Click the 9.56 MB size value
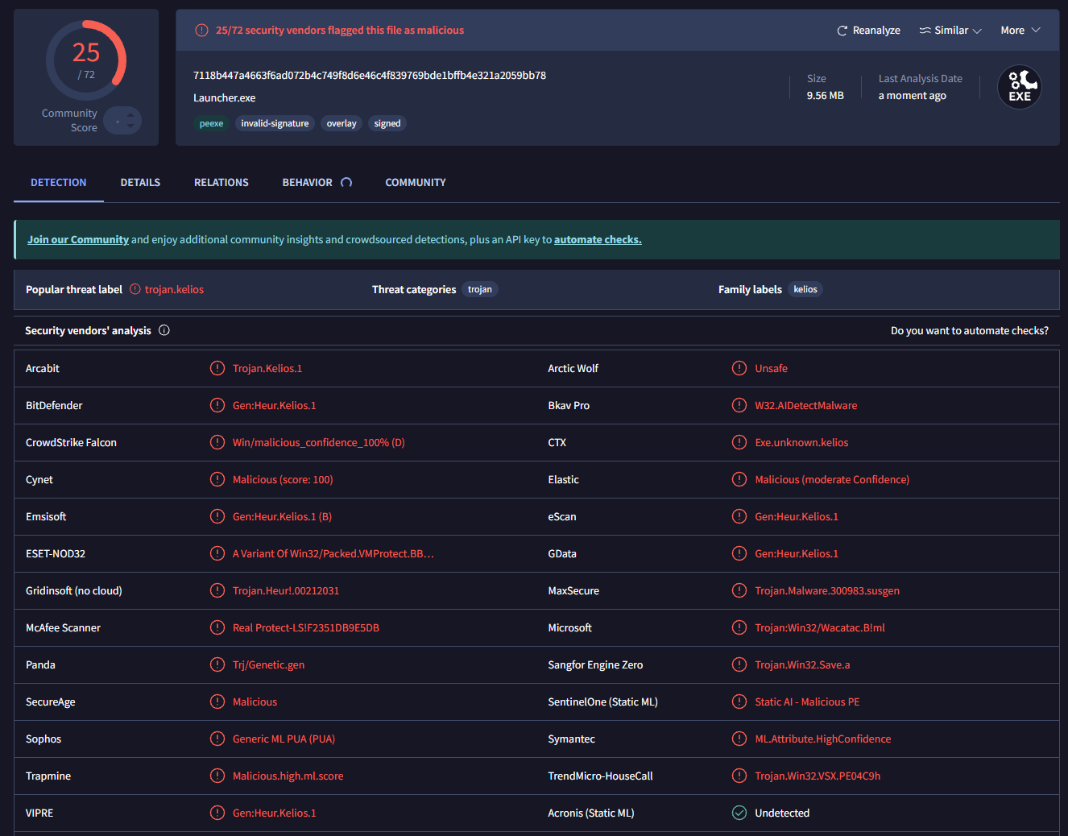 826,95
